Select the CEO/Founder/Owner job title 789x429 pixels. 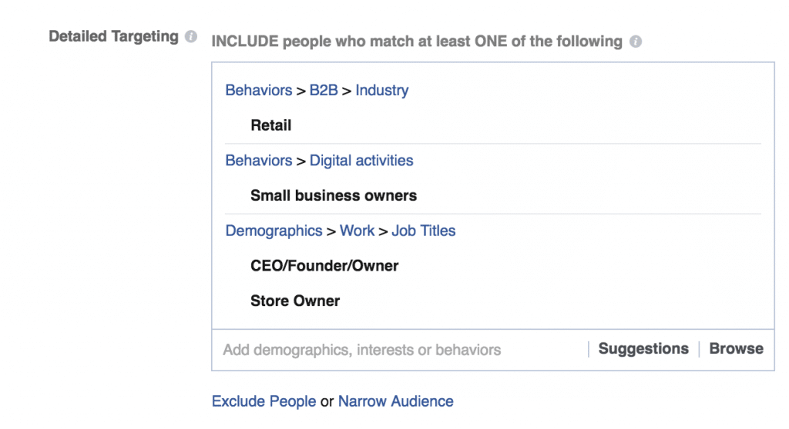(x=324, y=266)
